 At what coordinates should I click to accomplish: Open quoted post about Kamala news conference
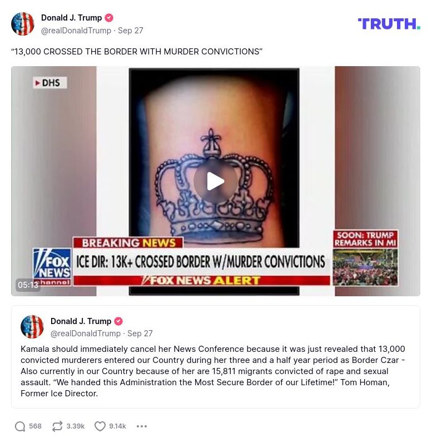point(216,357)
